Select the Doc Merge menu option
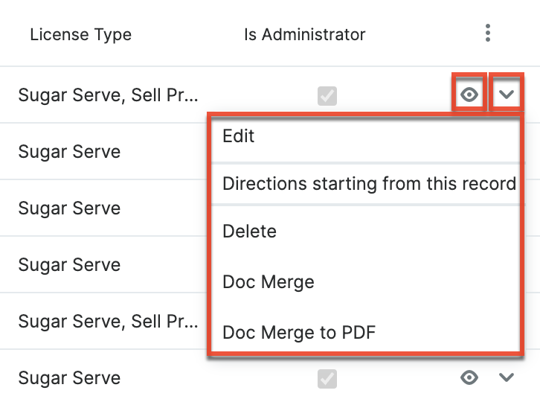Image resolution: width=540 pixels, height=402 pixels. pyautogui.click(x=269, y=282)
